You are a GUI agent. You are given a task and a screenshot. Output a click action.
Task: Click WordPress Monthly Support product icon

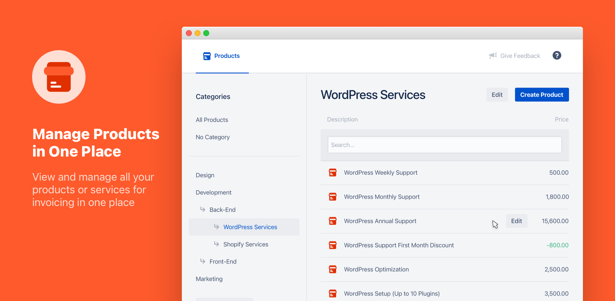coord(333,197)
